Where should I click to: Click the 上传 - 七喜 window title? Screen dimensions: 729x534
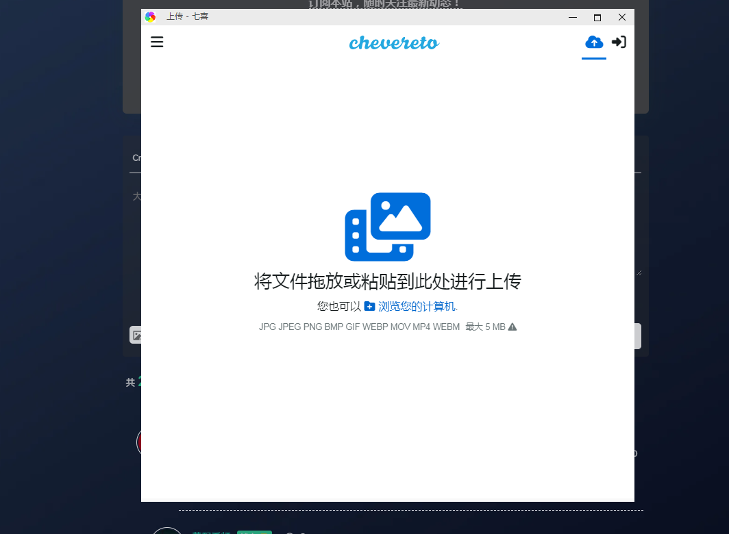(187, 16)
